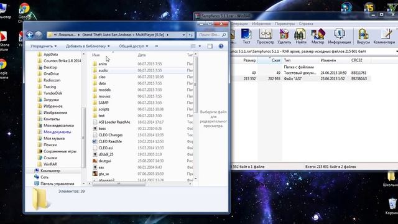Open the Google Chrome desktop shortcut
This screenshot has height=224, width=398.
click(24, 12)
